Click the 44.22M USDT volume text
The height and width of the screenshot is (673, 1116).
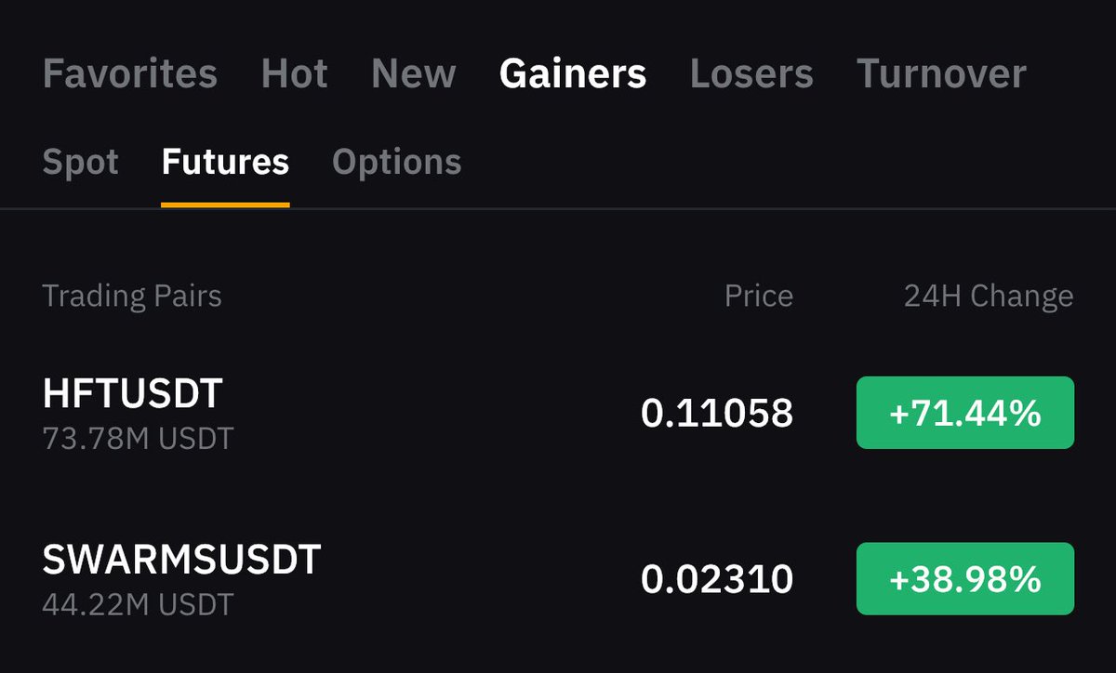pos(138,604)
